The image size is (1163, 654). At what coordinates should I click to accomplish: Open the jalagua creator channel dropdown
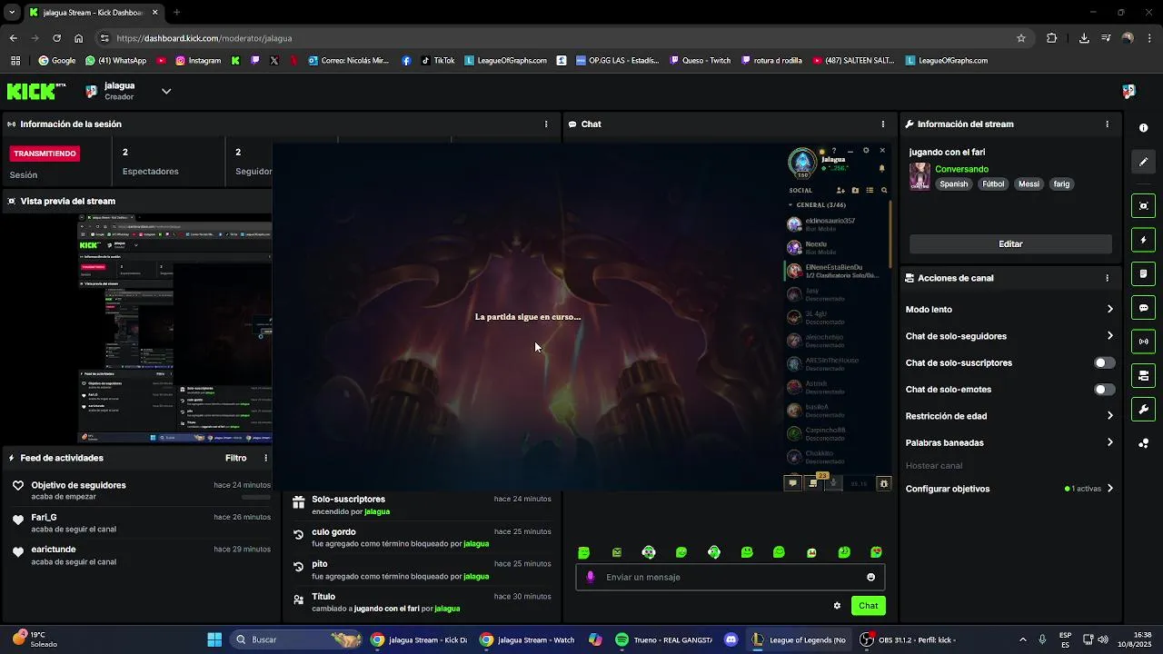[x=166, y=91]
